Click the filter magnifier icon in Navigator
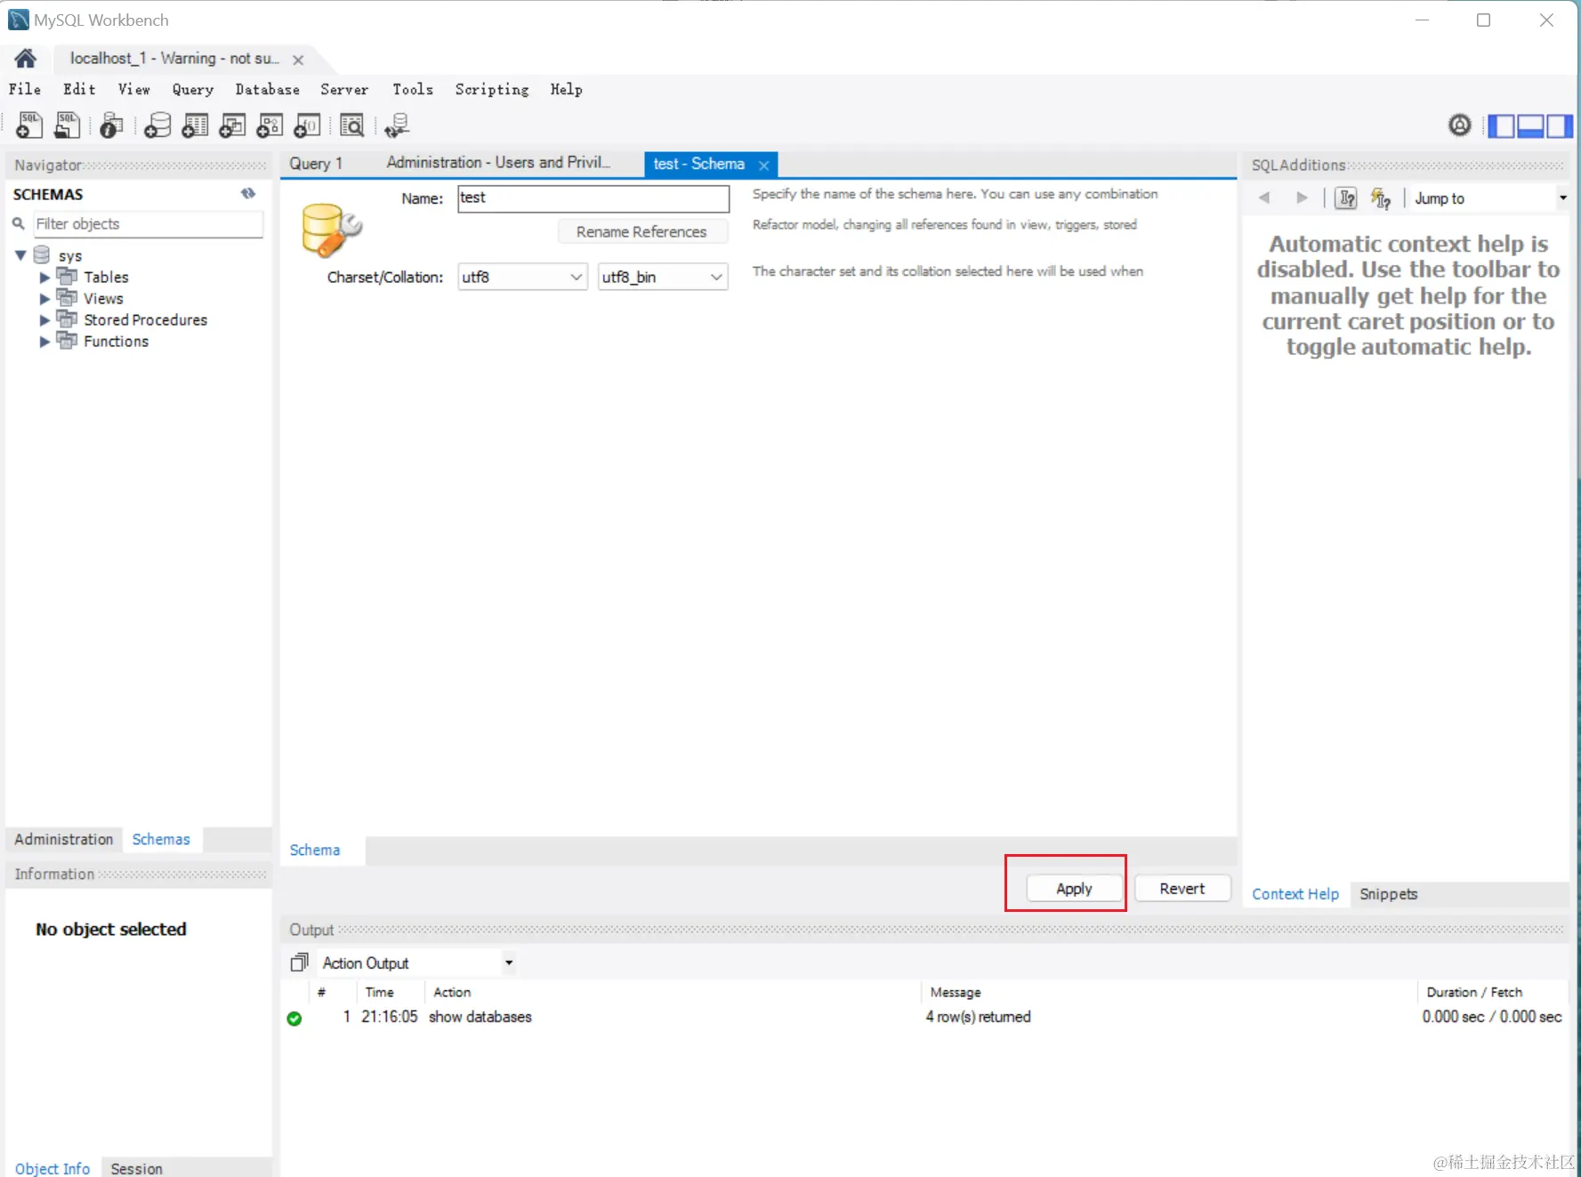 click(x=18, y=223)
